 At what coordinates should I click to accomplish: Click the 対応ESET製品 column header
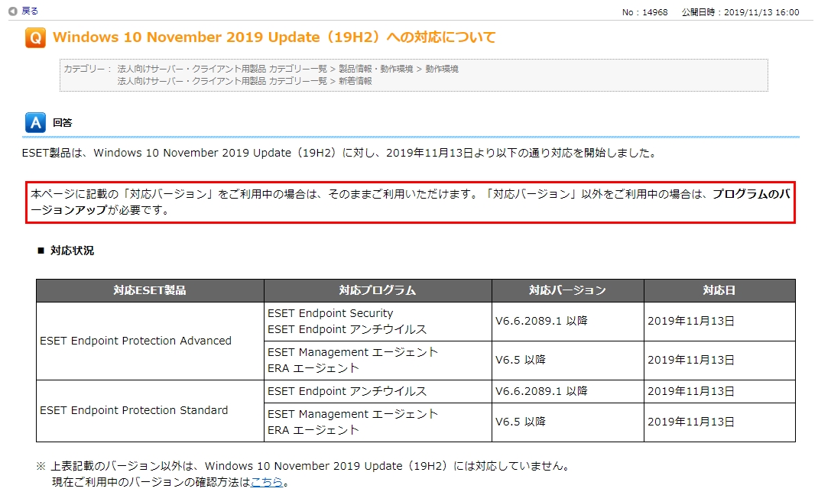coord(150,290)
